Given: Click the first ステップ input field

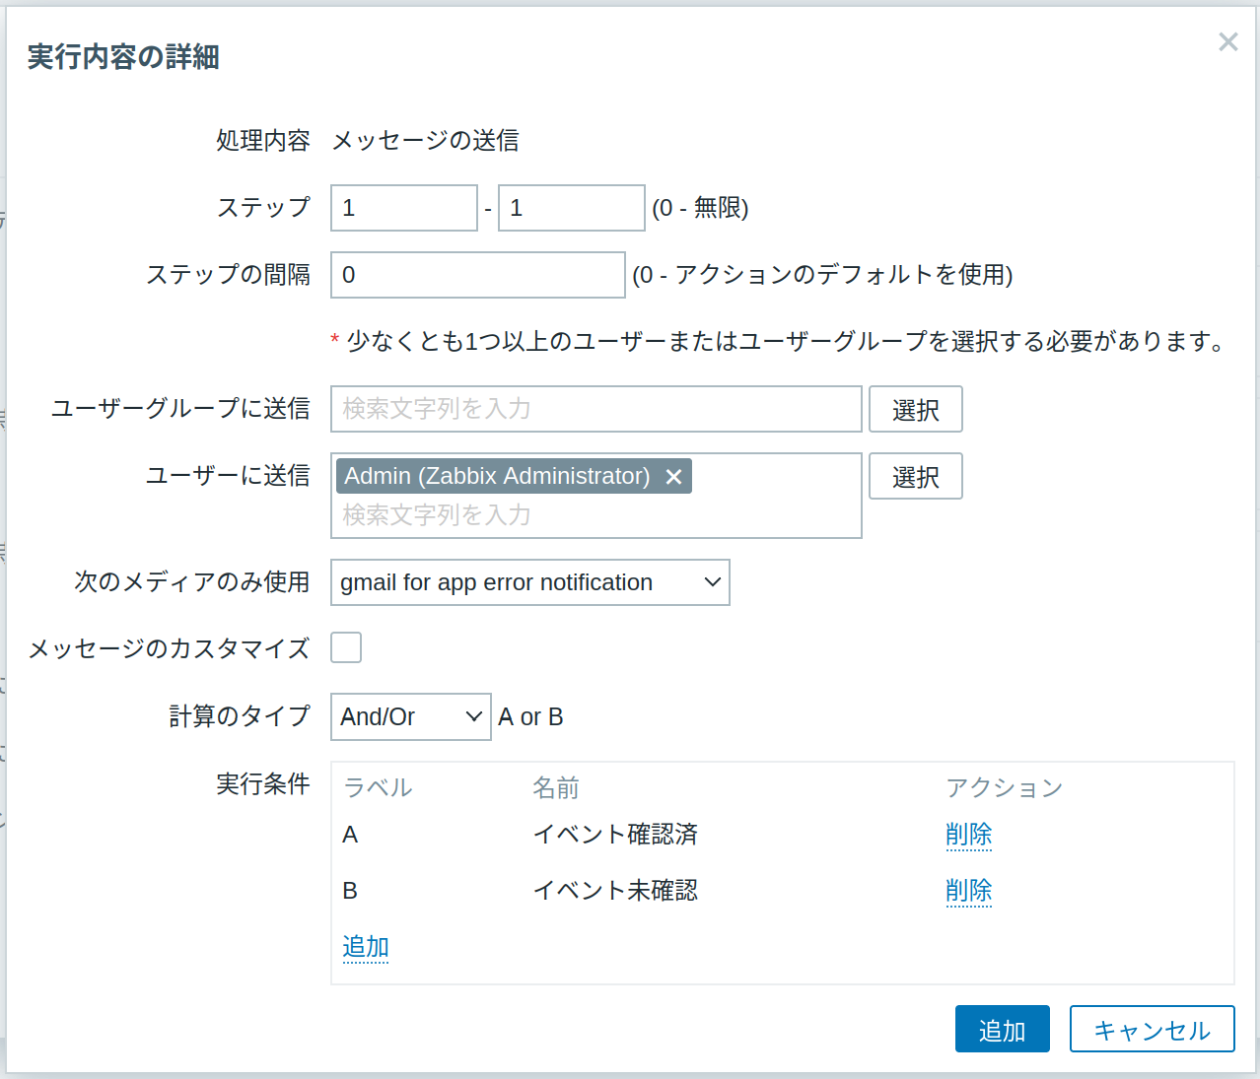Looking at the screenshot, I should point(403,208).
